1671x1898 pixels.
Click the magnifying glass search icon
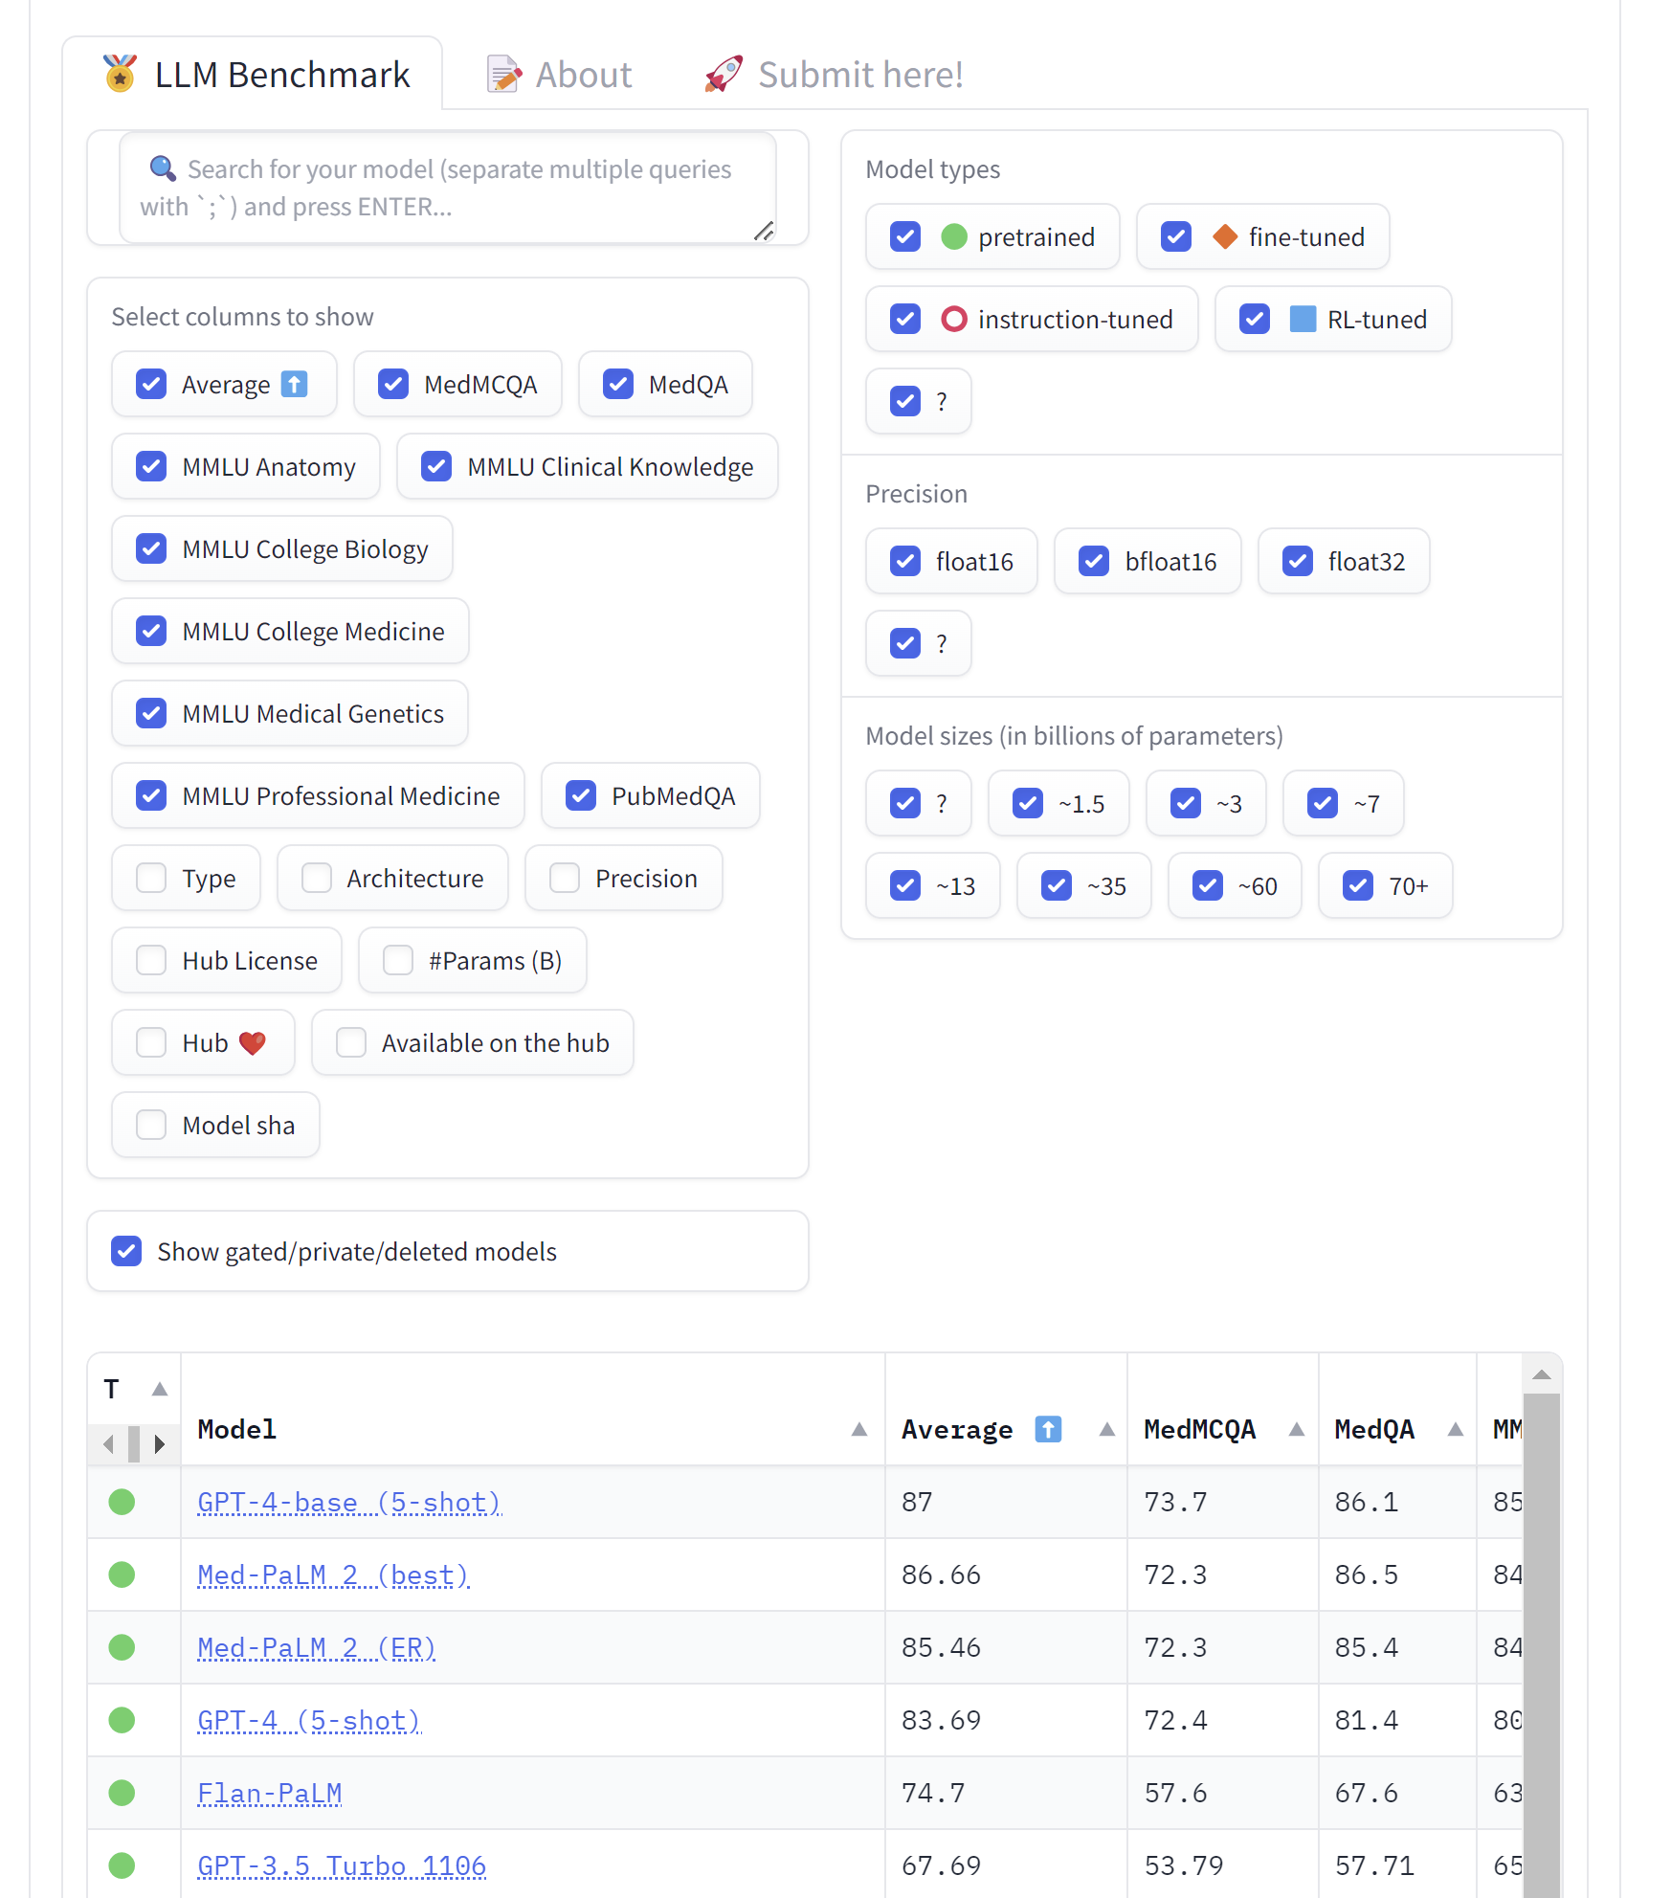point(163,169)
